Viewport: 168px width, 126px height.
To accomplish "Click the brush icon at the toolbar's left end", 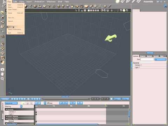I will coord(4,6).
